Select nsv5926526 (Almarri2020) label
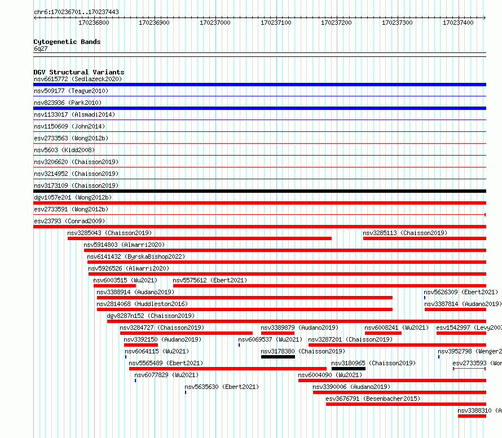 pyautogui.click(x=129, y=268)
